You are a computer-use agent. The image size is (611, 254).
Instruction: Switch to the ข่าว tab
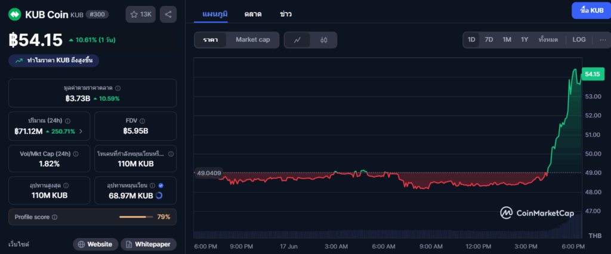[x=286, y=13]
